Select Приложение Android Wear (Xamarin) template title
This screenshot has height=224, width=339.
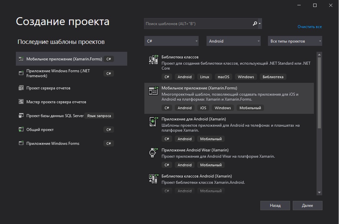195,150
